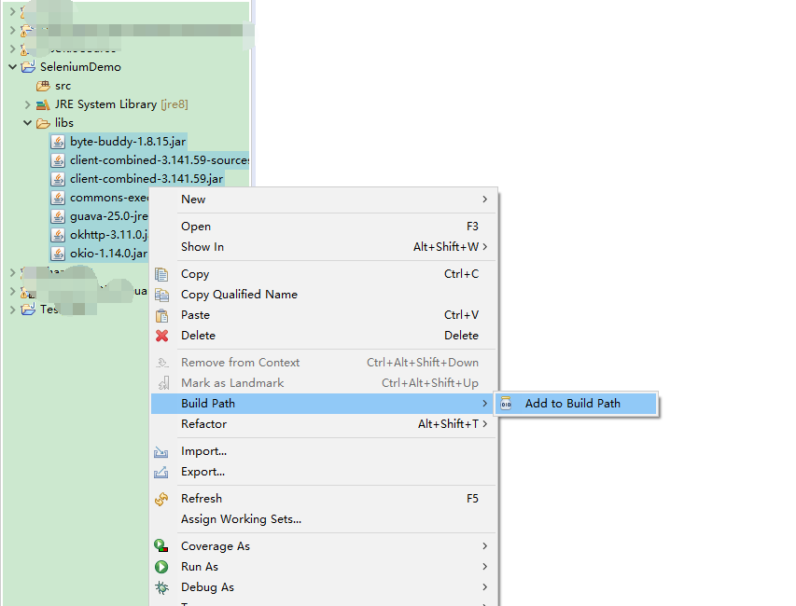Select Paste from the context menu

(x=324, y=315)
